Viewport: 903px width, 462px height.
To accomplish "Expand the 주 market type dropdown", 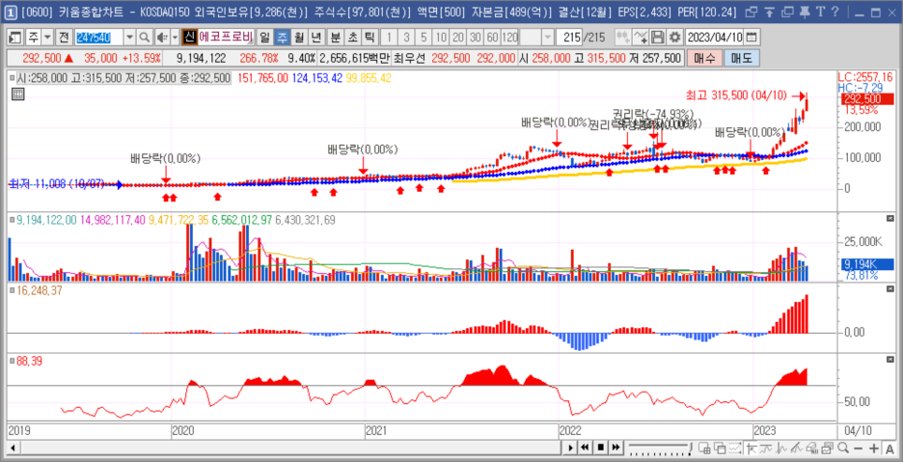I will tap(46, 38).
